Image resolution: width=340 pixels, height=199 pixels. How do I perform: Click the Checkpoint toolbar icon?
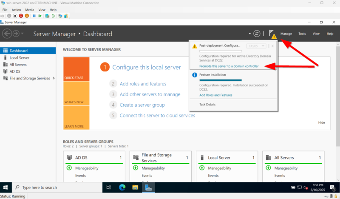47,16
